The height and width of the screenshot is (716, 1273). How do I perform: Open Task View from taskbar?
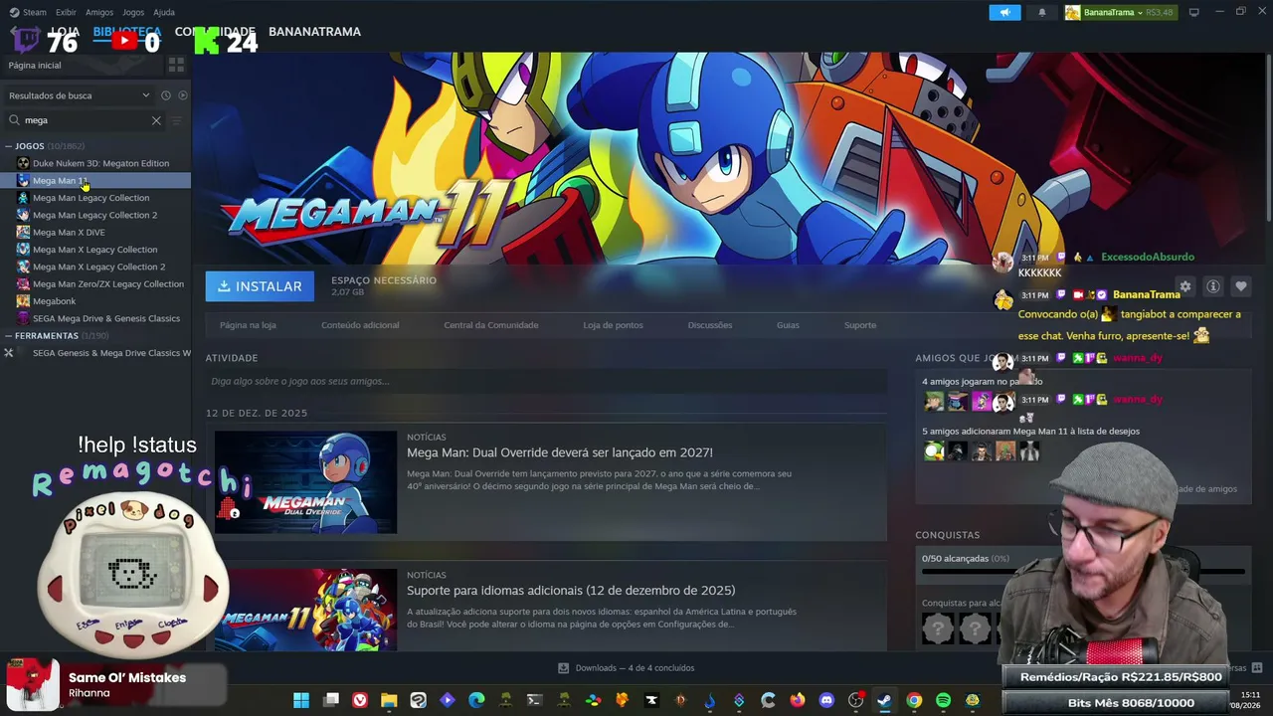(331, 700)
